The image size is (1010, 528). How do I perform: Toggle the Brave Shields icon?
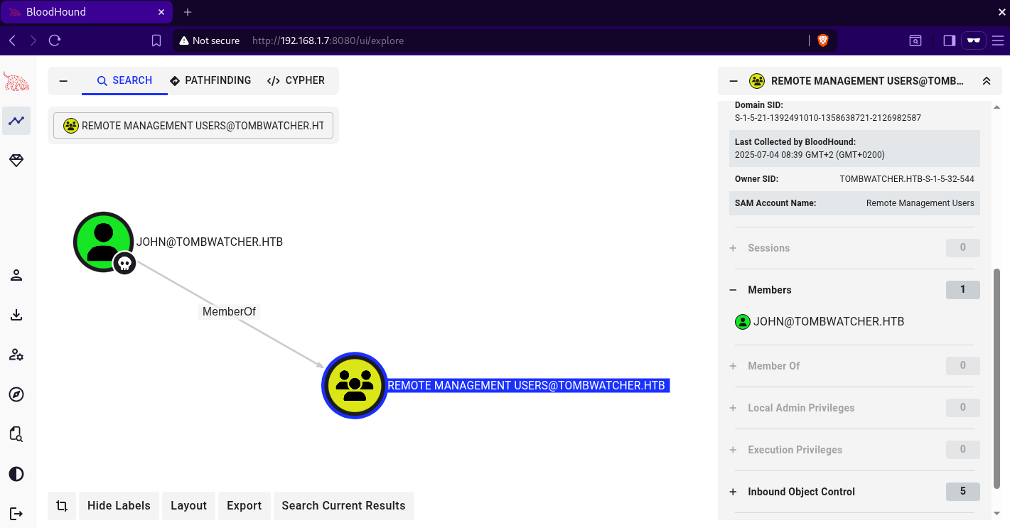[x=823, y=41]
